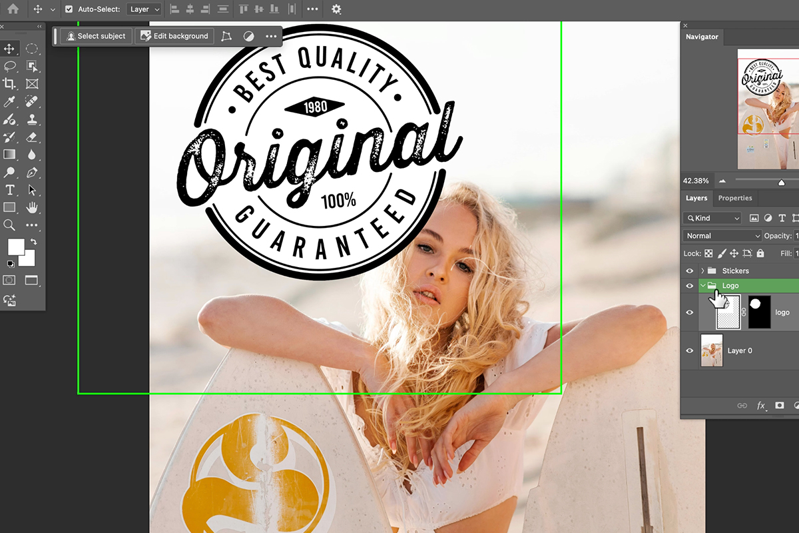Switch to the Properties tab
The height and width of the screenshot is (533, 799).
[734, 198]
